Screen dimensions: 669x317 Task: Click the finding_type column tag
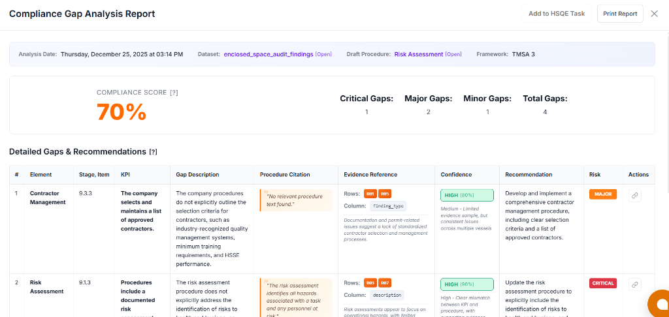click(389, 206)
